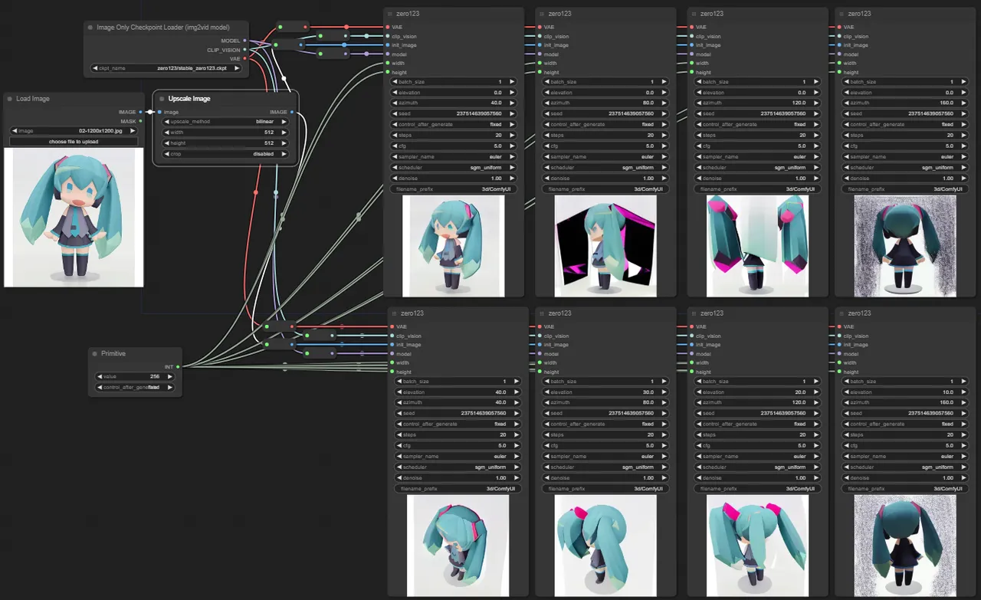Open control_after_generate in elevation 0.0 azimuth 120.0 node
981x600 pixels.
pos(757,125)
